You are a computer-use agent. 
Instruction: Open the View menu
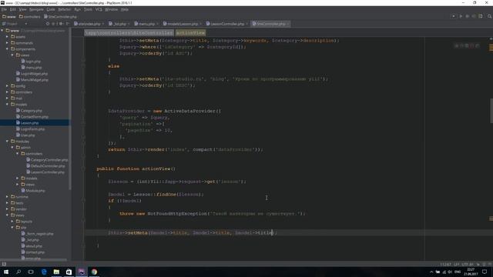coord(22,9)
